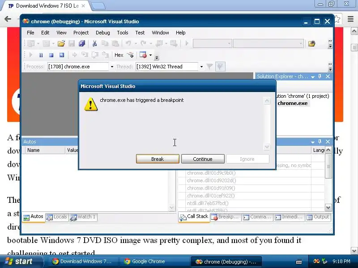Open the File menu

30,33
